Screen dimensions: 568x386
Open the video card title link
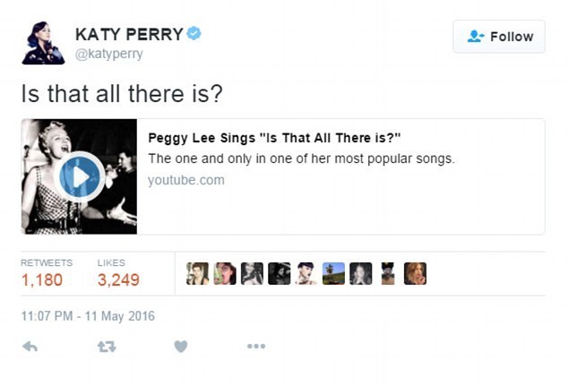[274, 137]
